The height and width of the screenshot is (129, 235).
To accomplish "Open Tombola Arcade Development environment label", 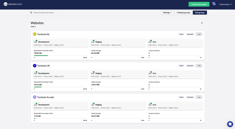I will pyautogui.click(x=44, y=105).
